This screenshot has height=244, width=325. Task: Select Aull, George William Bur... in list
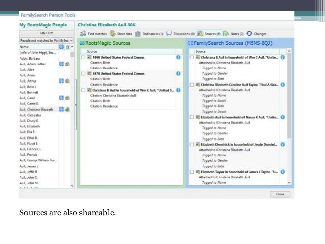pyautogui.click(x=38, y=160)
